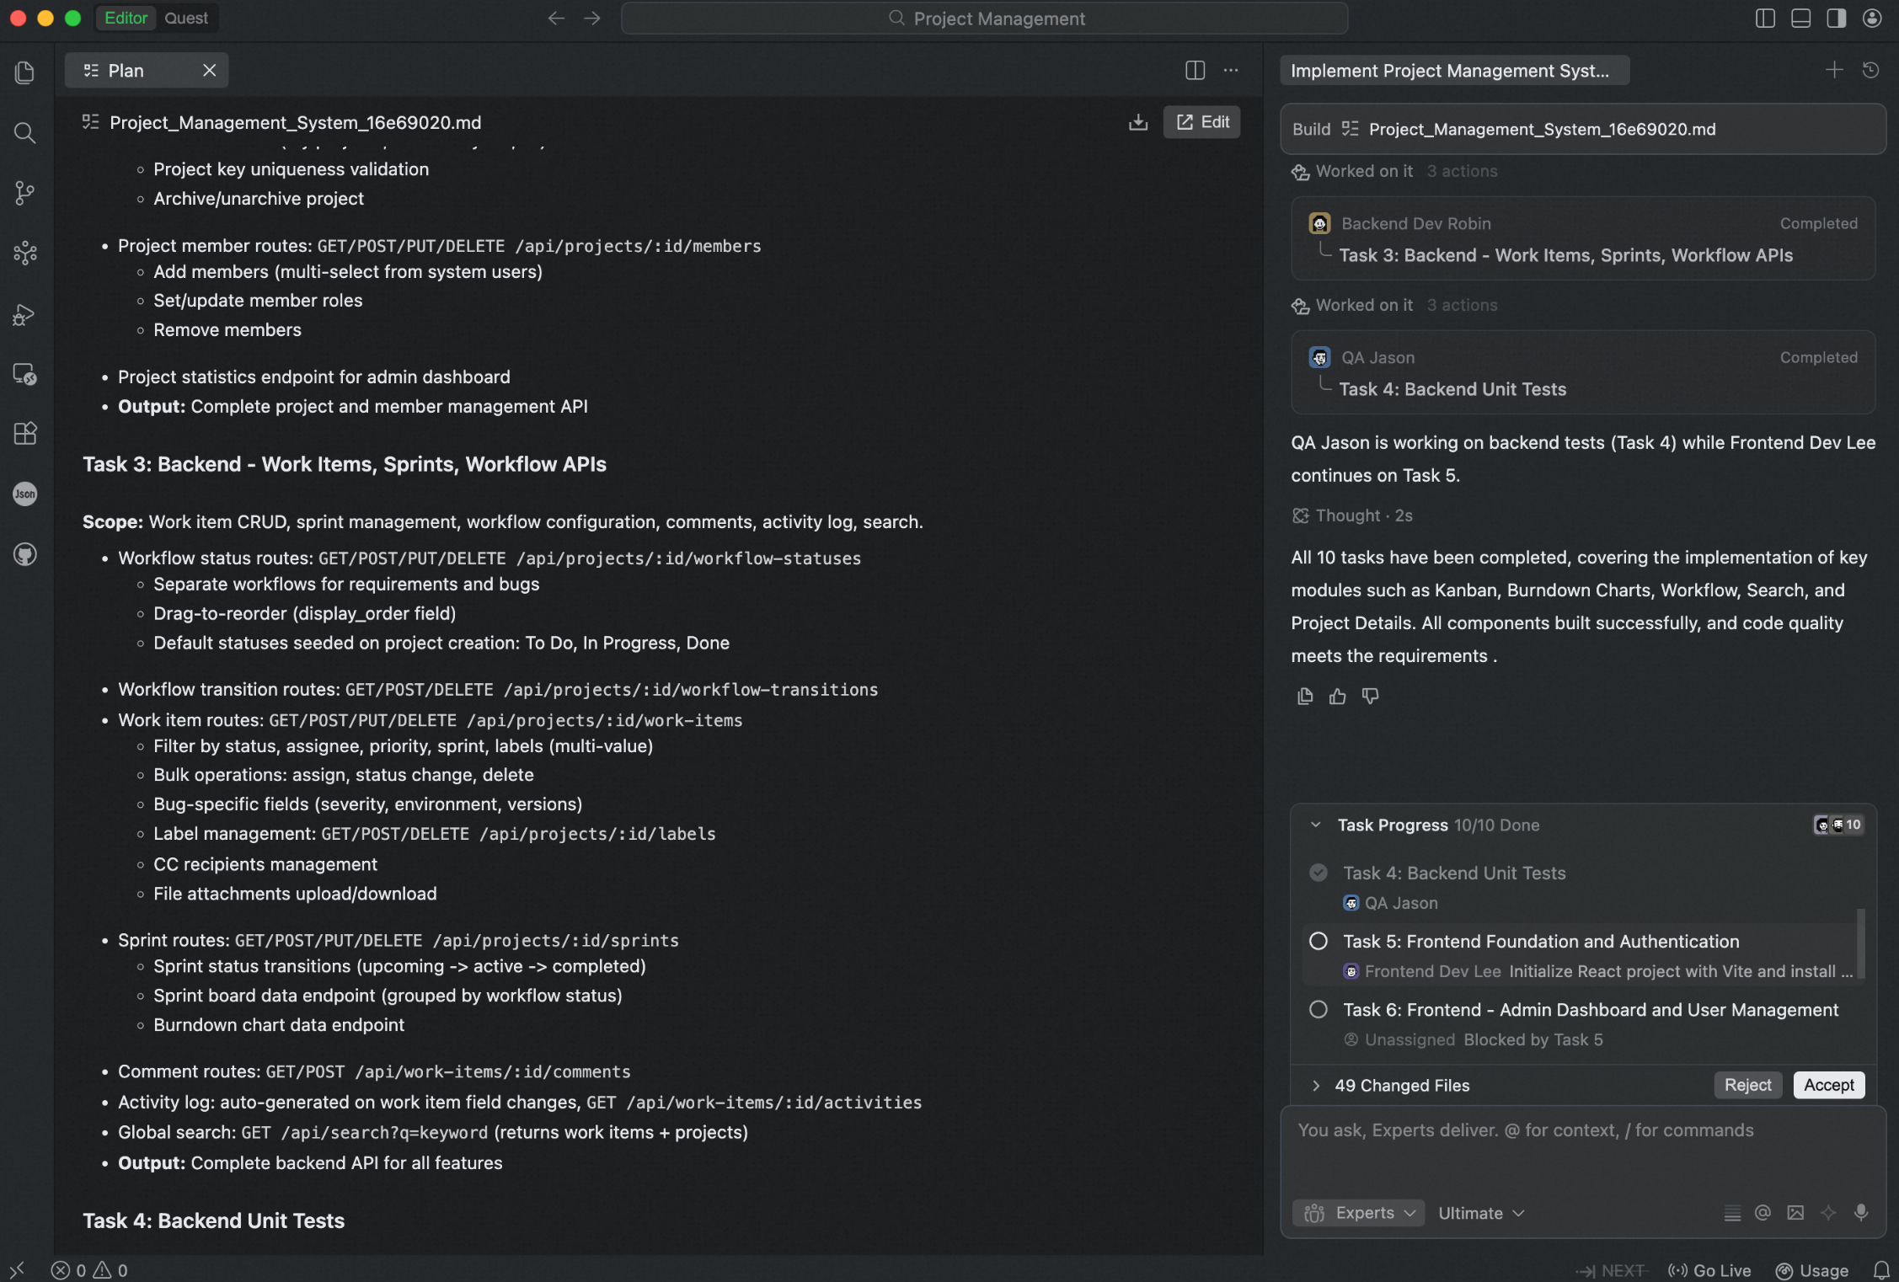1899x1282 pixels.
Task: Click the microphone voice input icon
Action: tap(1860, 1212)
